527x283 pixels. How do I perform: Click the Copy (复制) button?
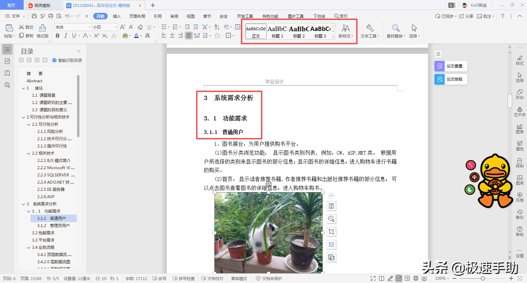26,36
